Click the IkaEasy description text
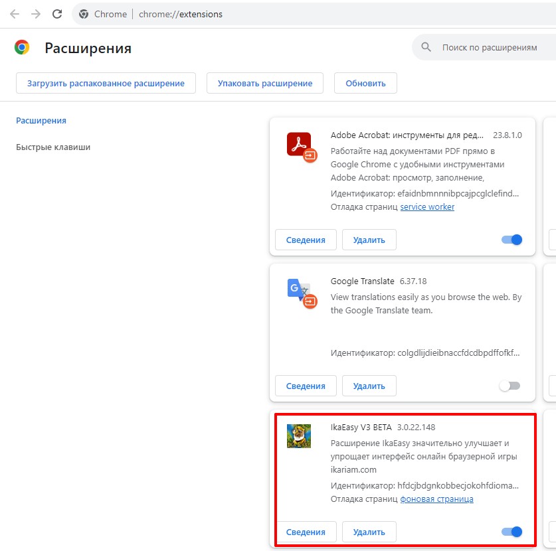 coord(424,456)
